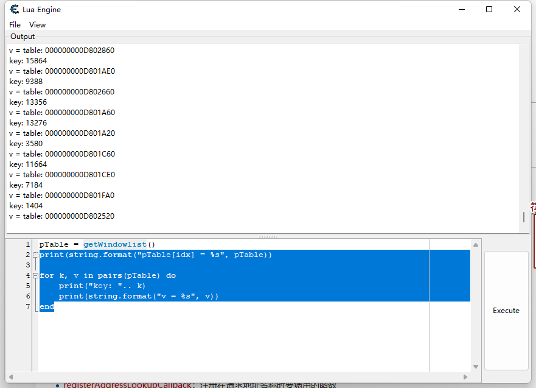Collapse the for loop fold marker on line 4
Viewport: 536px width, 388px height.
(x=35, y=275)
